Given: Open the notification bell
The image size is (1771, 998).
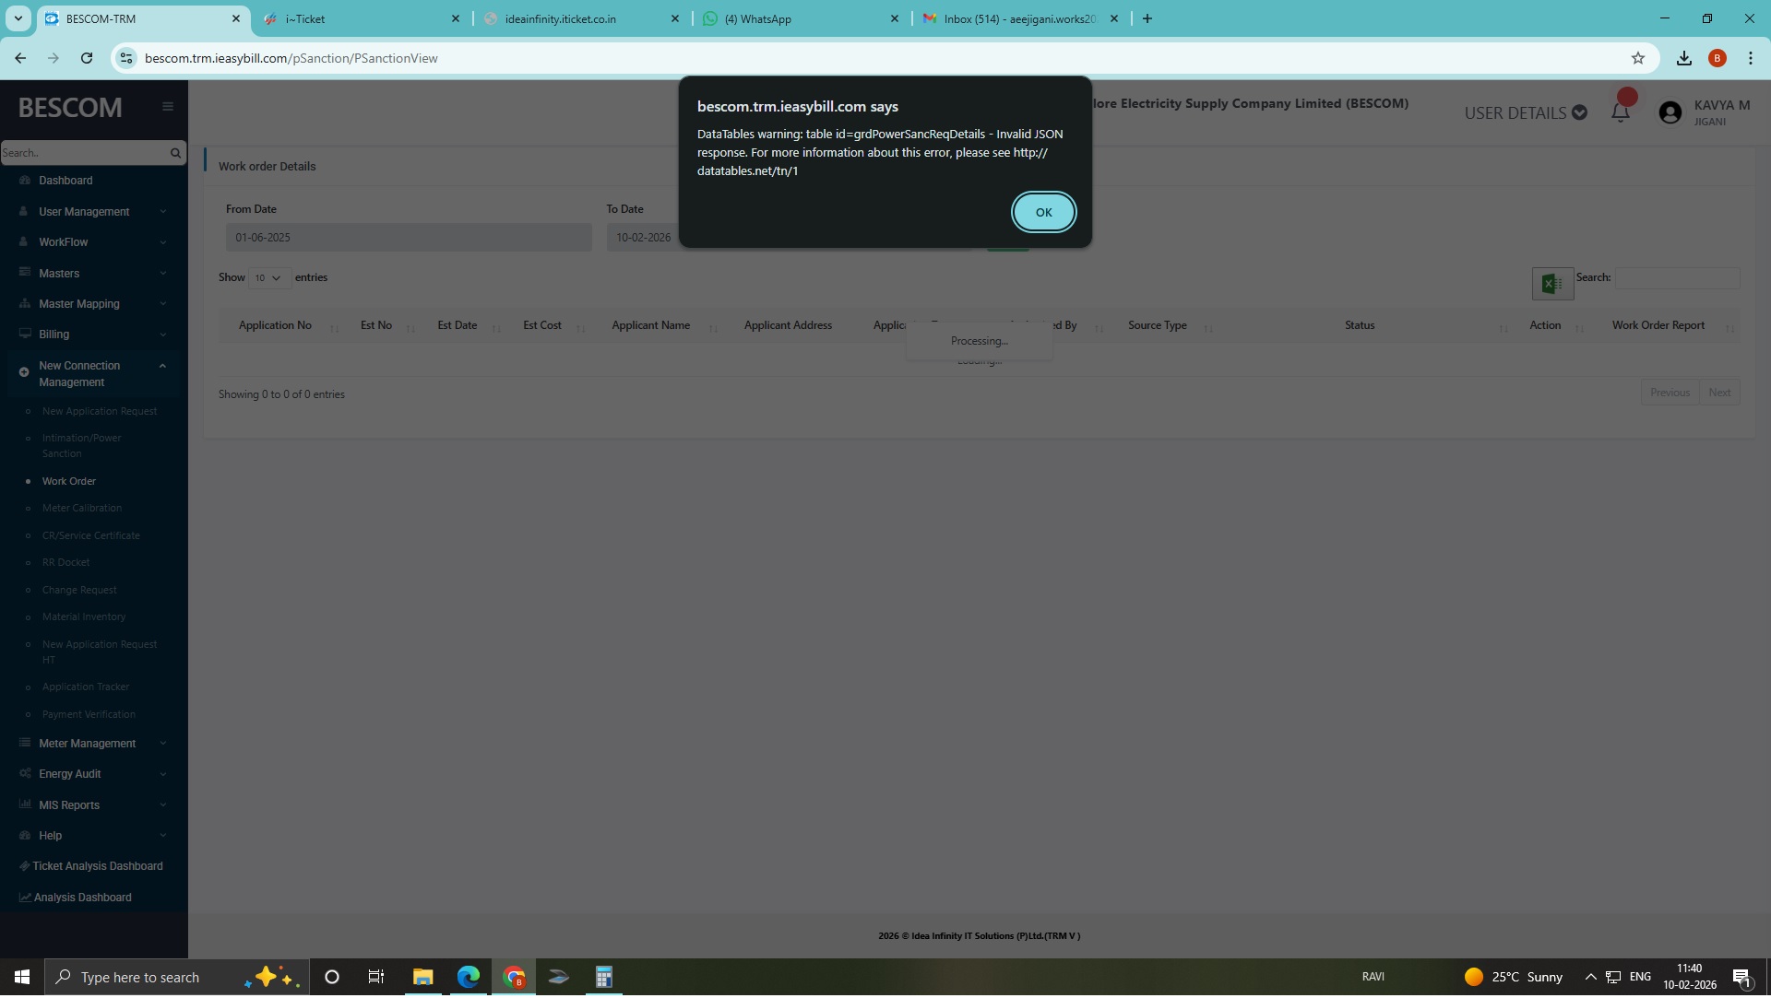Looking at the screenshot, I should pyautogui.click(x=1620, y=112).
